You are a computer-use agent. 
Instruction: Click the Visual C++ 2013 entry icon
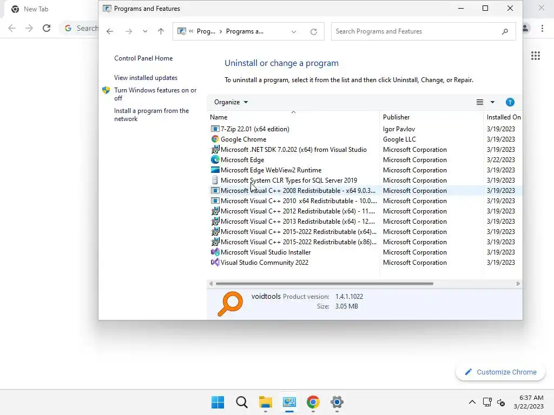pyautogui.click(x=215, y=221)
